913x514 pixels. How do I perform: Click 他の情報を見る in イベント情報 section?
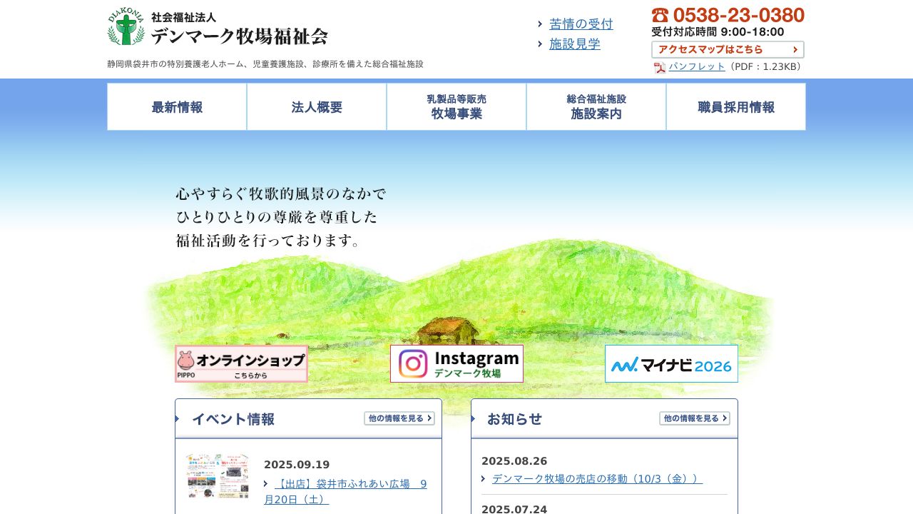pyautogui.click(x=399, y=418)
